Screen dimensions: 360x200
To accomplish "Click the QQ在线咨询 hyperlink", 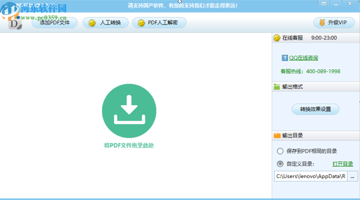I will [x=303, y=57].
